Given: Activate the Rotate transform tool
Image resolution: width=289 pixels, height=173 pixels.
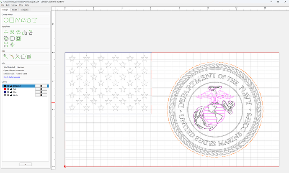Looking at the screenshot, I should [x=18, y=32].
